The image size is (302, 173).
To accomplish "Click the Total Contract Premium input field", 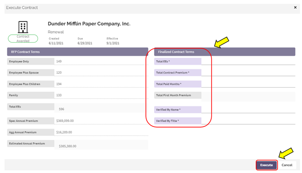I will click(x=248, y=73).
